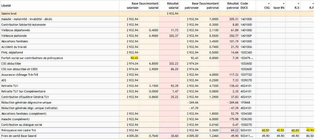Select the CSG déductible row label
This screenshot has width=315, height=139.
[11, 64]
